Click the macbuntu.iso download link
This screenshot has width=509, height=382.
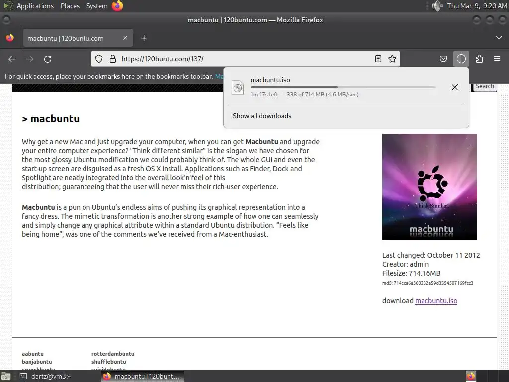[x=436, y=301]
